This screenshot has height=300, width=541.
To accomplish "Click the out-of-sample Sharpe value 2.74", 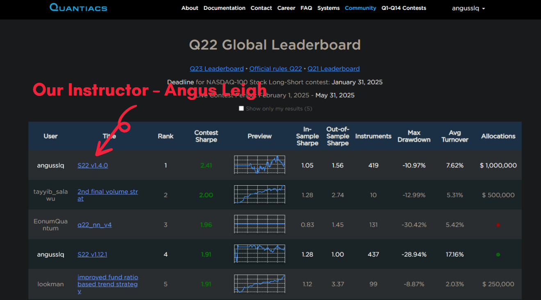I will pos(338,195).
